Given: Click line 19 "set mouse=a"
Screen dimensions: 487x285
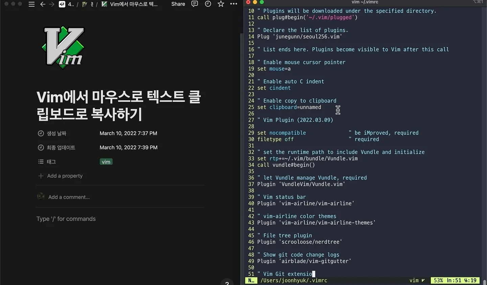Looking at the screenshot, I should coord(274,69).
